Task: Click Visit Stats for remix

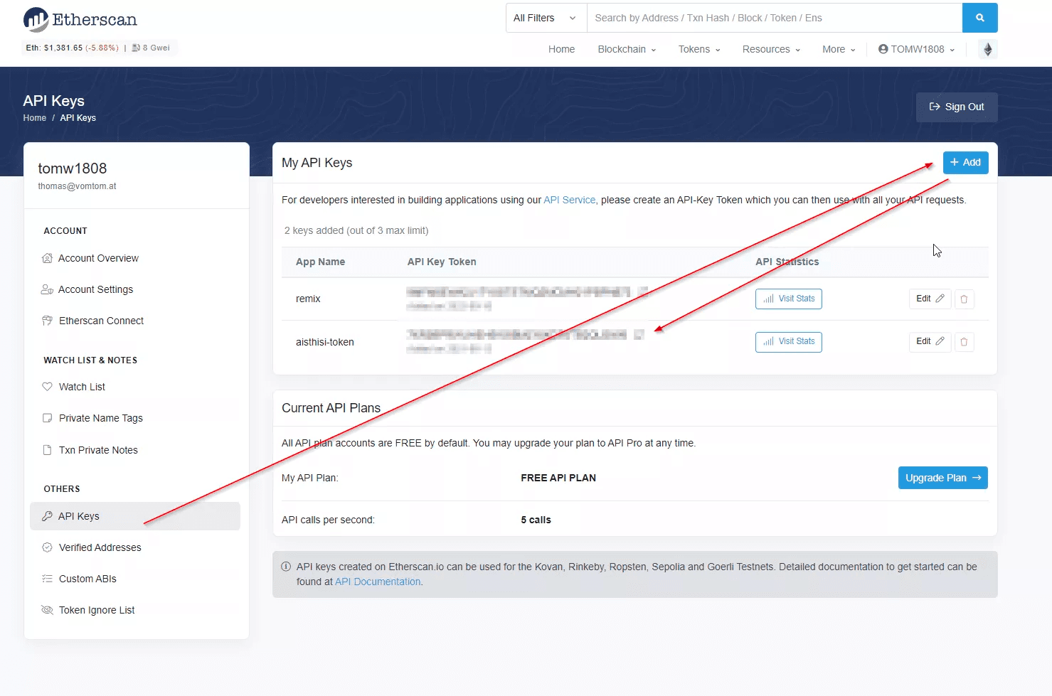Action: pyautogui.click(x=788, y=299)
